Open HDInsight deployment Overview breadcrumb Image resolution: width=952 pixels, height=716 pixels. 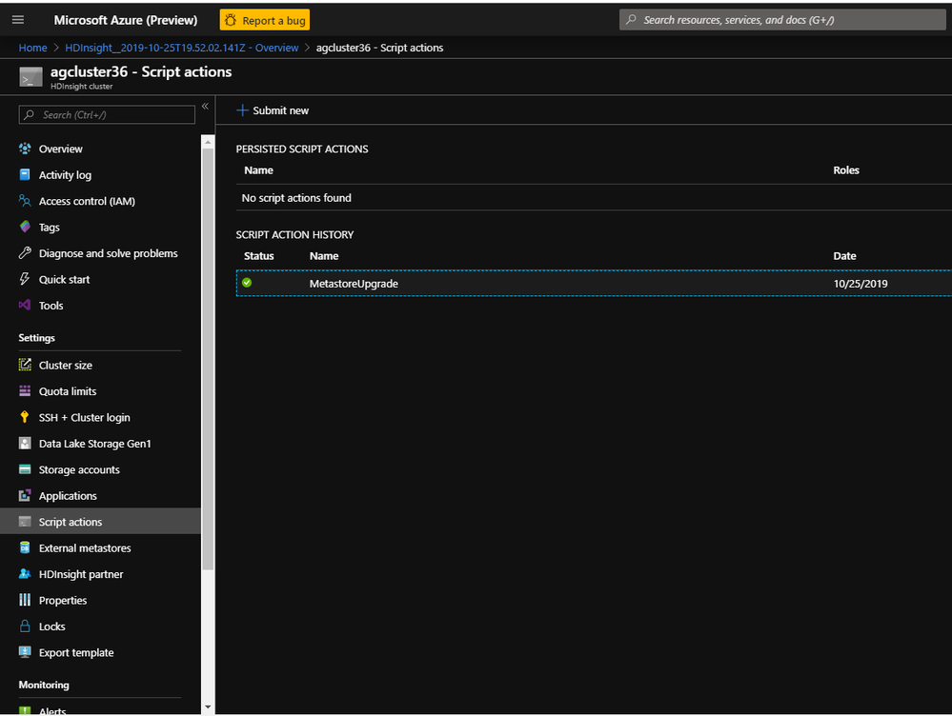click(181, 48)
